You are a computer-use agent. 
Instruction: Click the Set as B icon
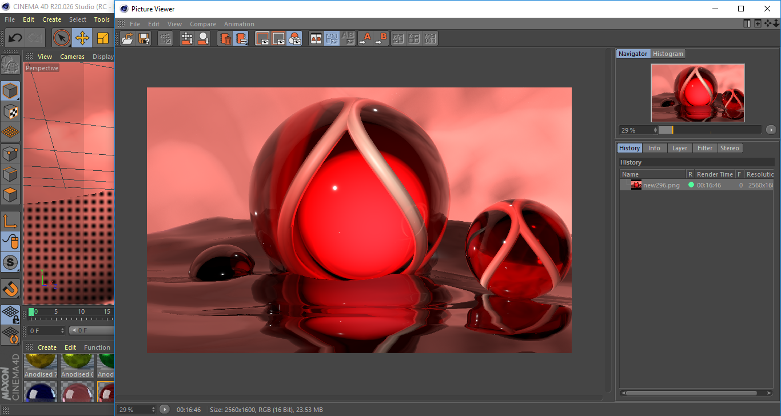[x=381, y=38]
